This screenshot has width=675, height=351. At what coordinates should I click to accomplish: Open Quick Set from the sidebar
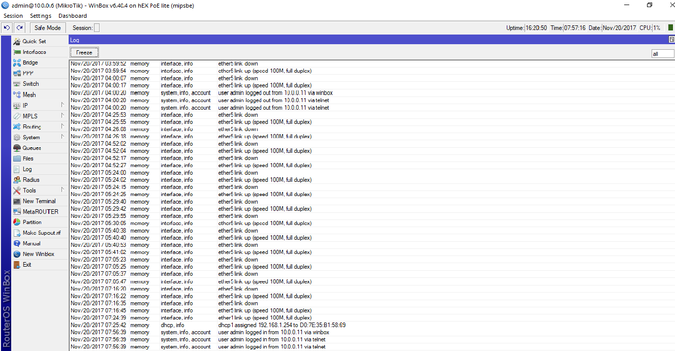(34, 41)
